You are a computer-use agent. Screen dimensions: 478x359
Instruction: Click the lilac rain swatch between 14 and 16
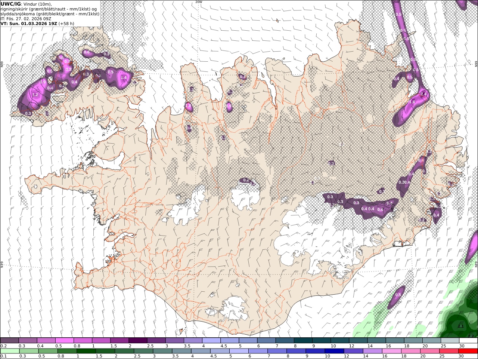point(372,351)
